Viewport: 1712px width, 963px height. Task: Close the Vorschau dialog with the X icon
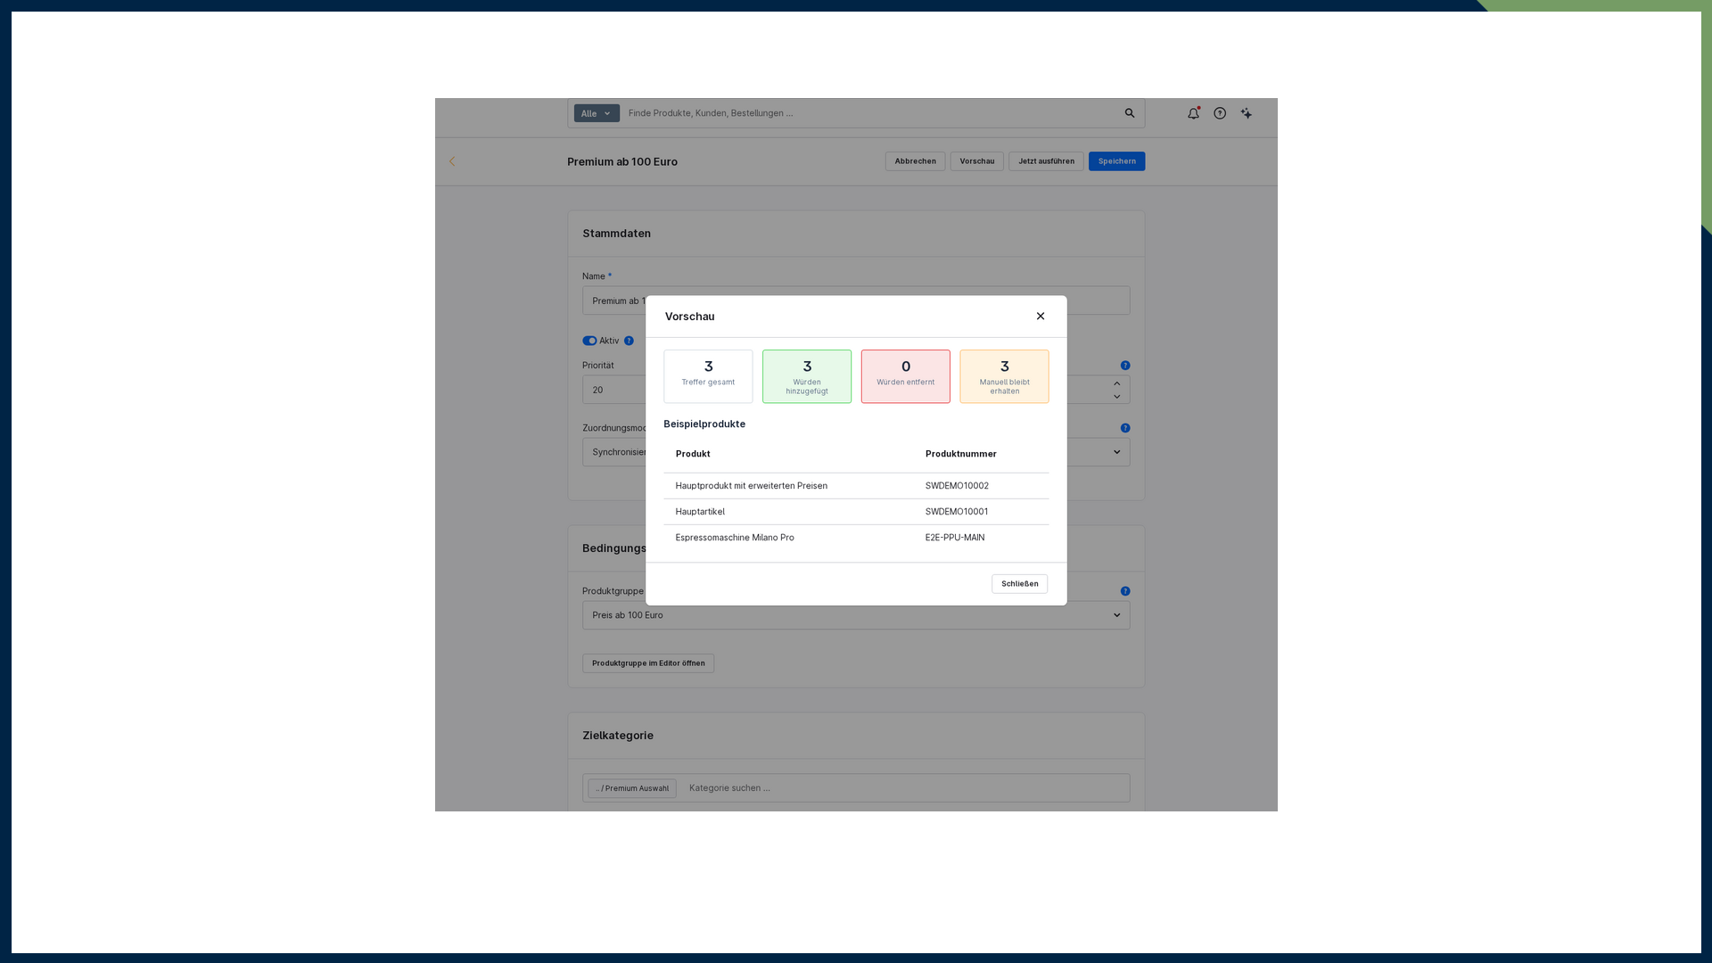pyautogui.click(x=1041, y=316)
